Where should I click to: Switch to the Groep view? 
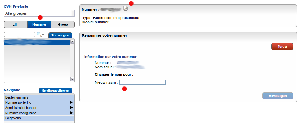pyautogui.click(x=63, y=24)
